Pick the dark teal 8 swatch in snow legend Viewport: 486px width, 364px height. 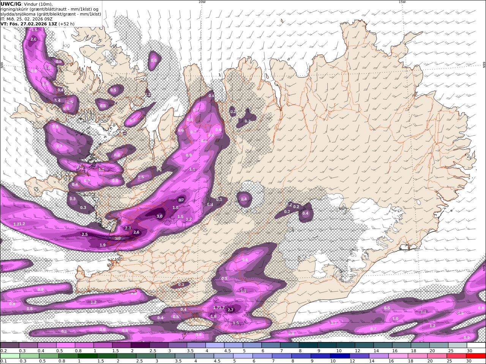click(x=308, y=345)
